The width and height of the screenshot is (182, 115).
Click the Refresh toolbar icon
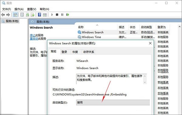coord(28,15)
